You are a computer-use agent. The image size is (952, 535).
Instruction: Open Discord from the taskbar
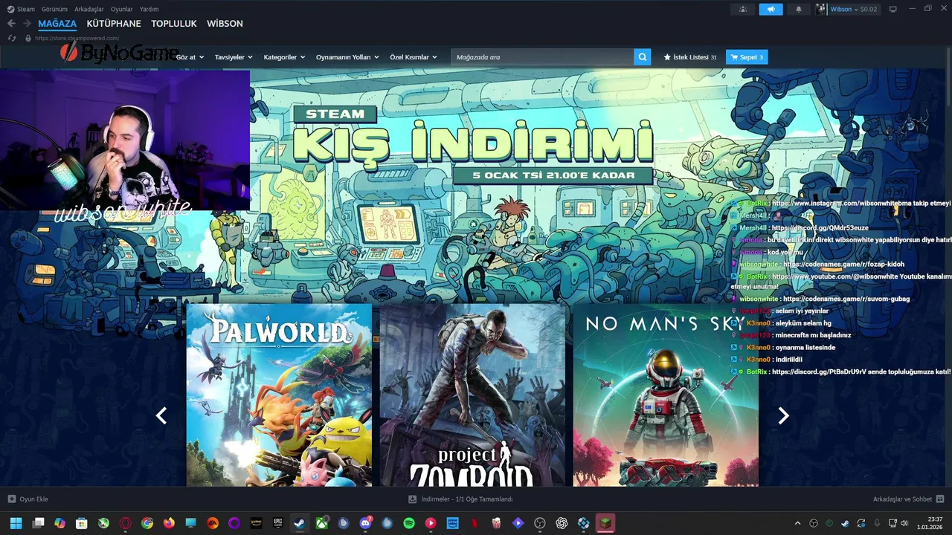coord(365,523)
